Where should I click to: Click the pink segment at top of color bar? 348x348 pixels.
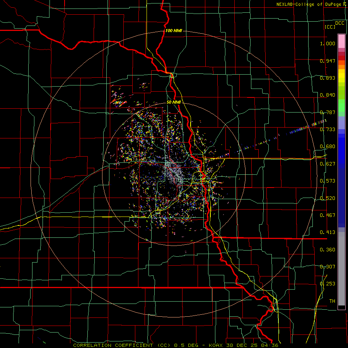[341, 41]
